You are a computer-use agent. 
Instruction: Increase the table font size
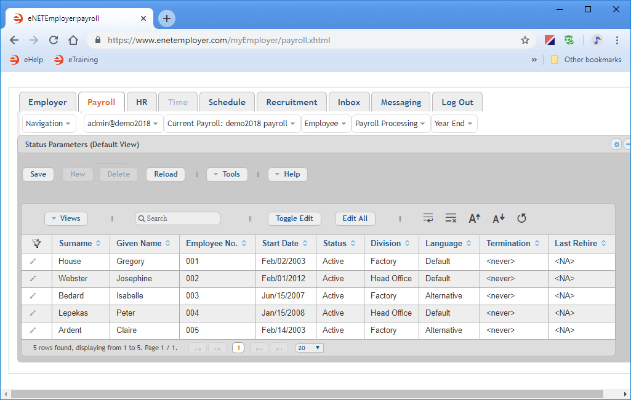click(474, 218)
